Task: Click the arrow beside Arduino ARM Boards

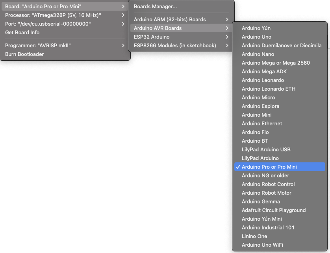Action: click(227, 19)
